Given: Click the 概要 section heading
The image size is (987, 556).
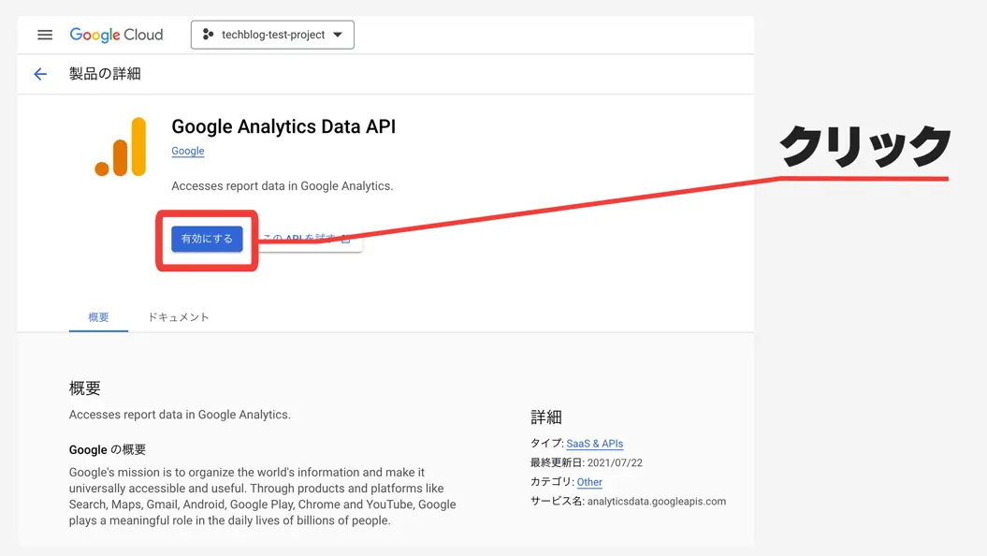Looking at the screenshot, I should (x=85, y=388).
